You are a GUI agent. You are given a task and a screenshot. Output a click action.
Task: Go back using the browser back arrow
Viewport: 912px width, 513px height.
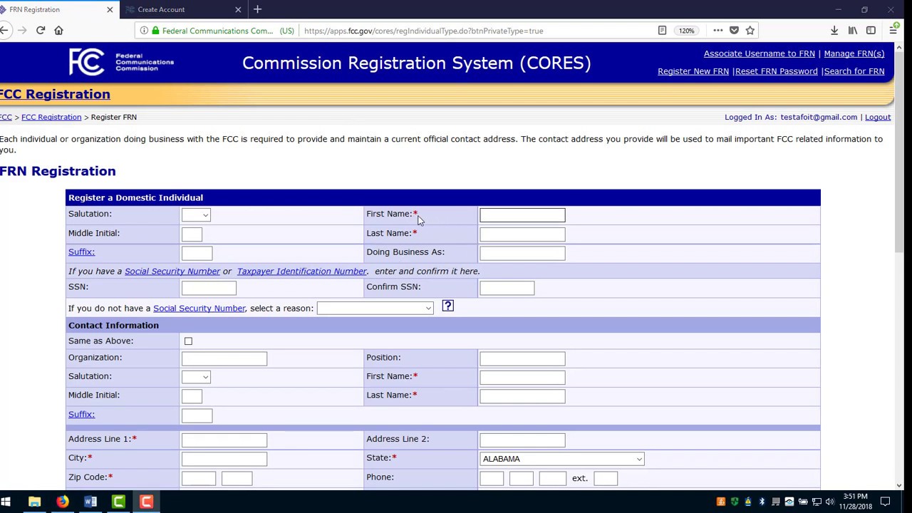[x=4, y=31]
